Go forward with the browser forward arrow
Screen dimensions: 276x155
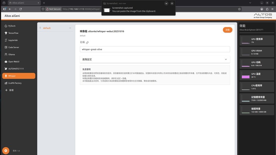click(x=15, y=9)
